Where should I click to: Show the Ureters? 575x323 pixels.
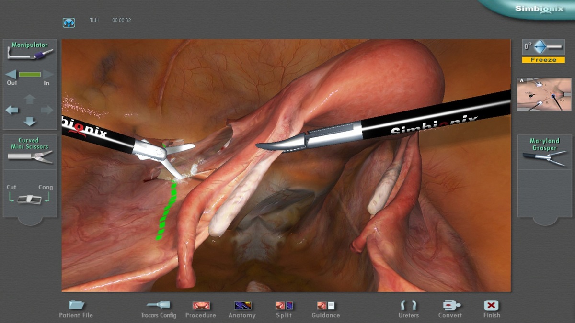[408, 309]
